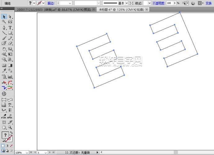The image size is (214, 155).
Task: Select the Mesh tool
Action: click(x=4, y=66)
